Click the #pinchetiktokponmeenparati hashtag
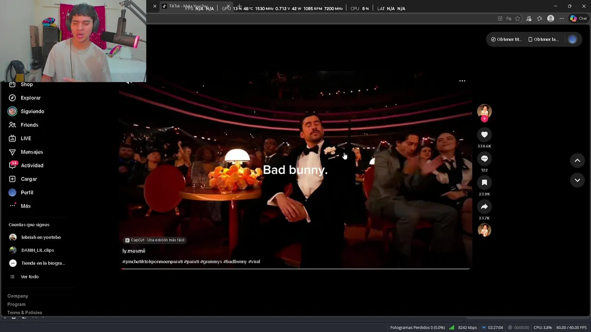 [x=152, y=261]
